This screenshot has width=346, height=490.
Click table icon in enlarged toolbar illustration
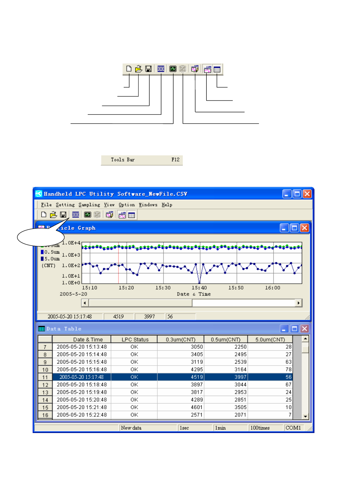point(217,69)
